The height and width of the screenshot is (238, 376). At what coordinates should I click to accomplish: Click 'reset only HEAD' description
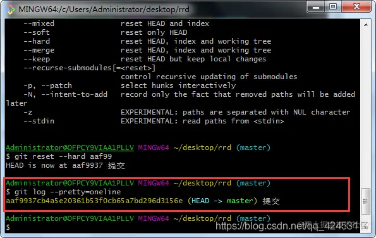click(x=154, y=32)
